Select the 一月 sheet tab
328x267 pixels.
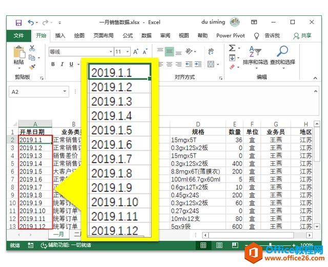pyautogui.click(x=58, y=234)
